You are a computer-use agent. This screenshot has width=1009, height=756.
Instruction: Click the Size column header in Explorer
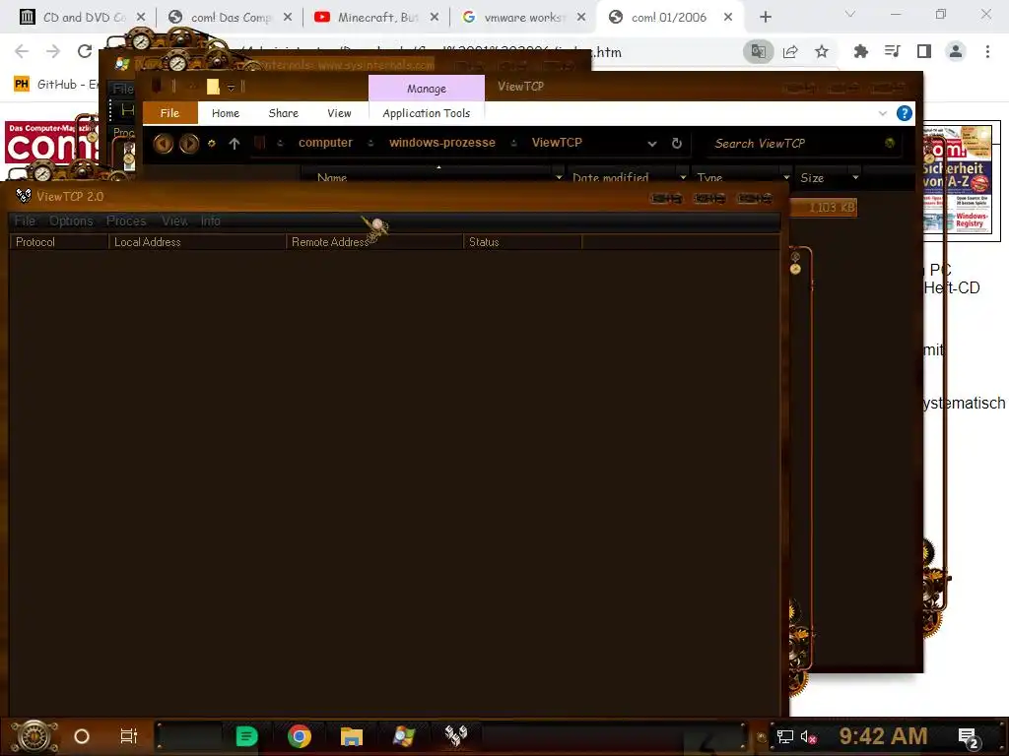812,178
